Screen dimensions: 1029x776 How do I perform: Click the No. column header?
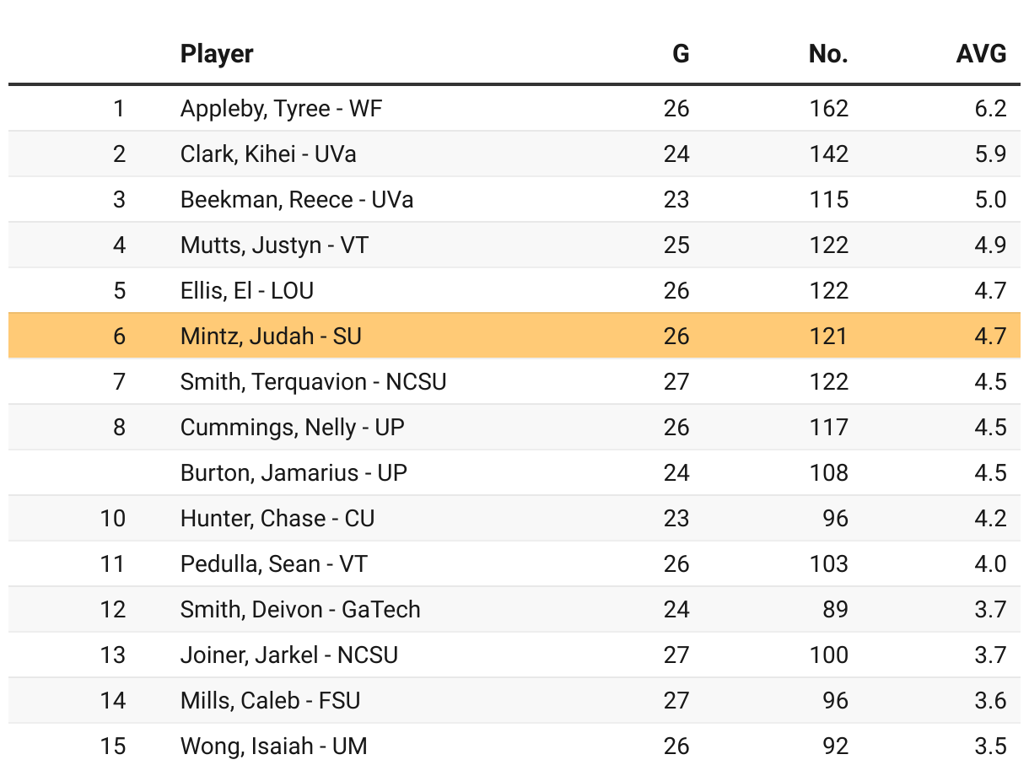tap(827, 54)
